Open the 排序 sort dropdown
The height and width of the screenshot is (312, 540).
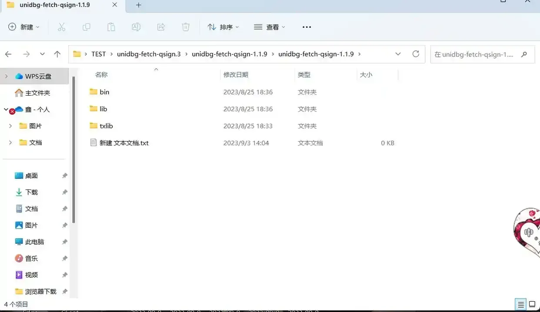coord(223,27)
